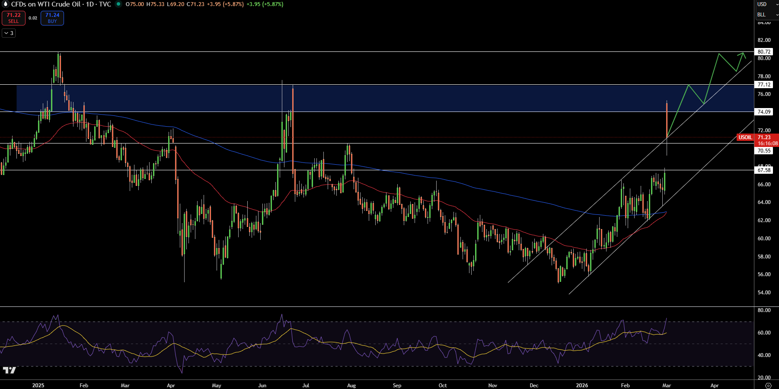Click the 16:16:08 countdown timer

767,143
